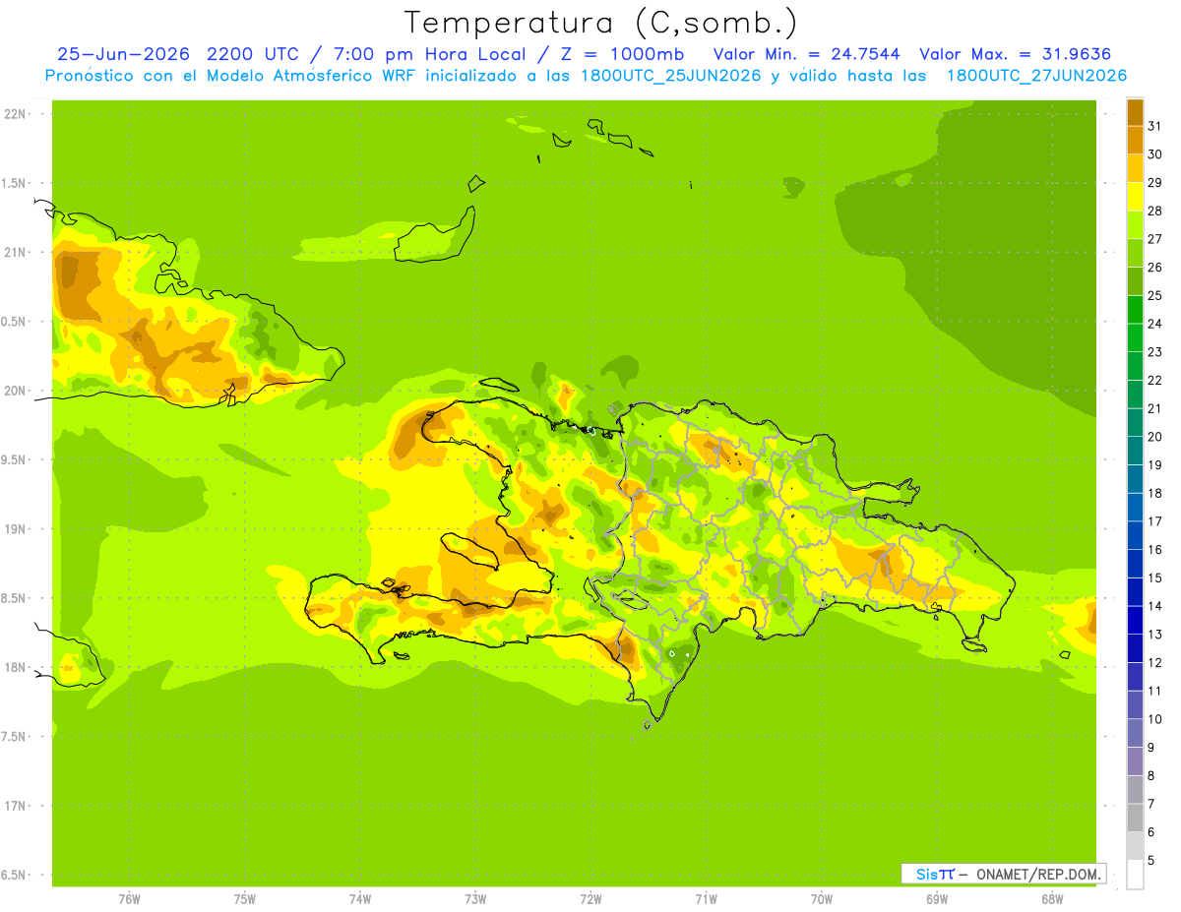Select the '69W' longitude axis label
Screen dimensions: 1181x912
[x=937, y=899]
